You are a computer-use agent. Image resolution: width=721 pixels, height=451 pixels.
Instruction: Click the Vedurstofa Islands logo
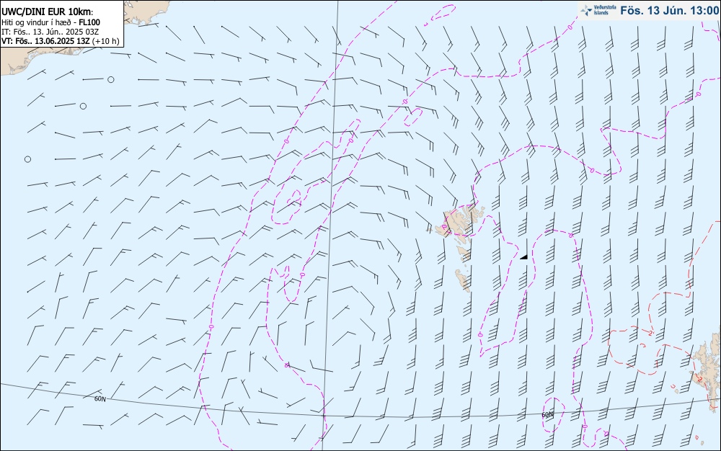[x=598, y=10]
